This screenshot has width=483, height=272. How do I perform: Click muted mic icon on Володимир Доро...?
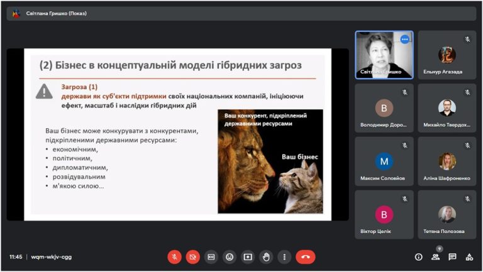[405, 92]
